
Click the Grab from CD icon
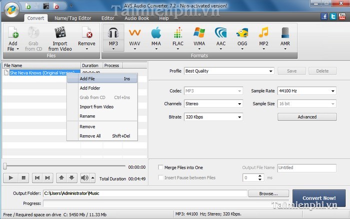pos(33,32)
